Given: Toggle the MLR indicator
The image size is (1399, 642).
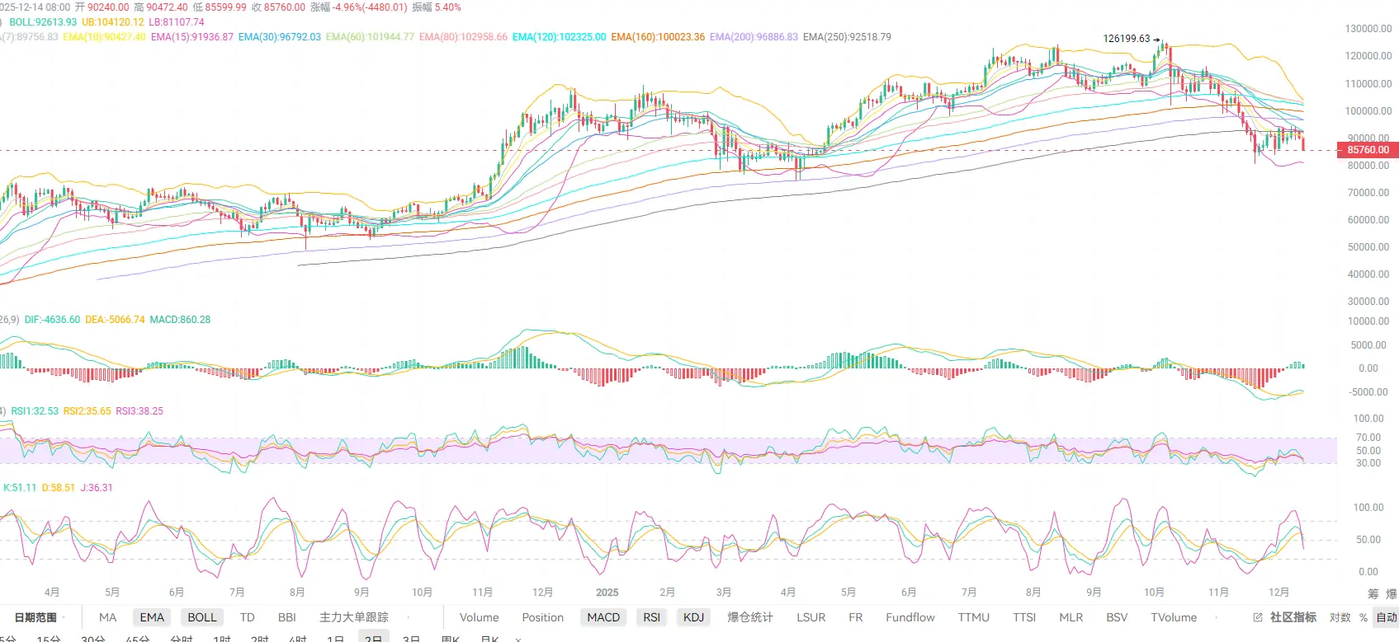Looking at the screenshot, I should click(1071, 617).
